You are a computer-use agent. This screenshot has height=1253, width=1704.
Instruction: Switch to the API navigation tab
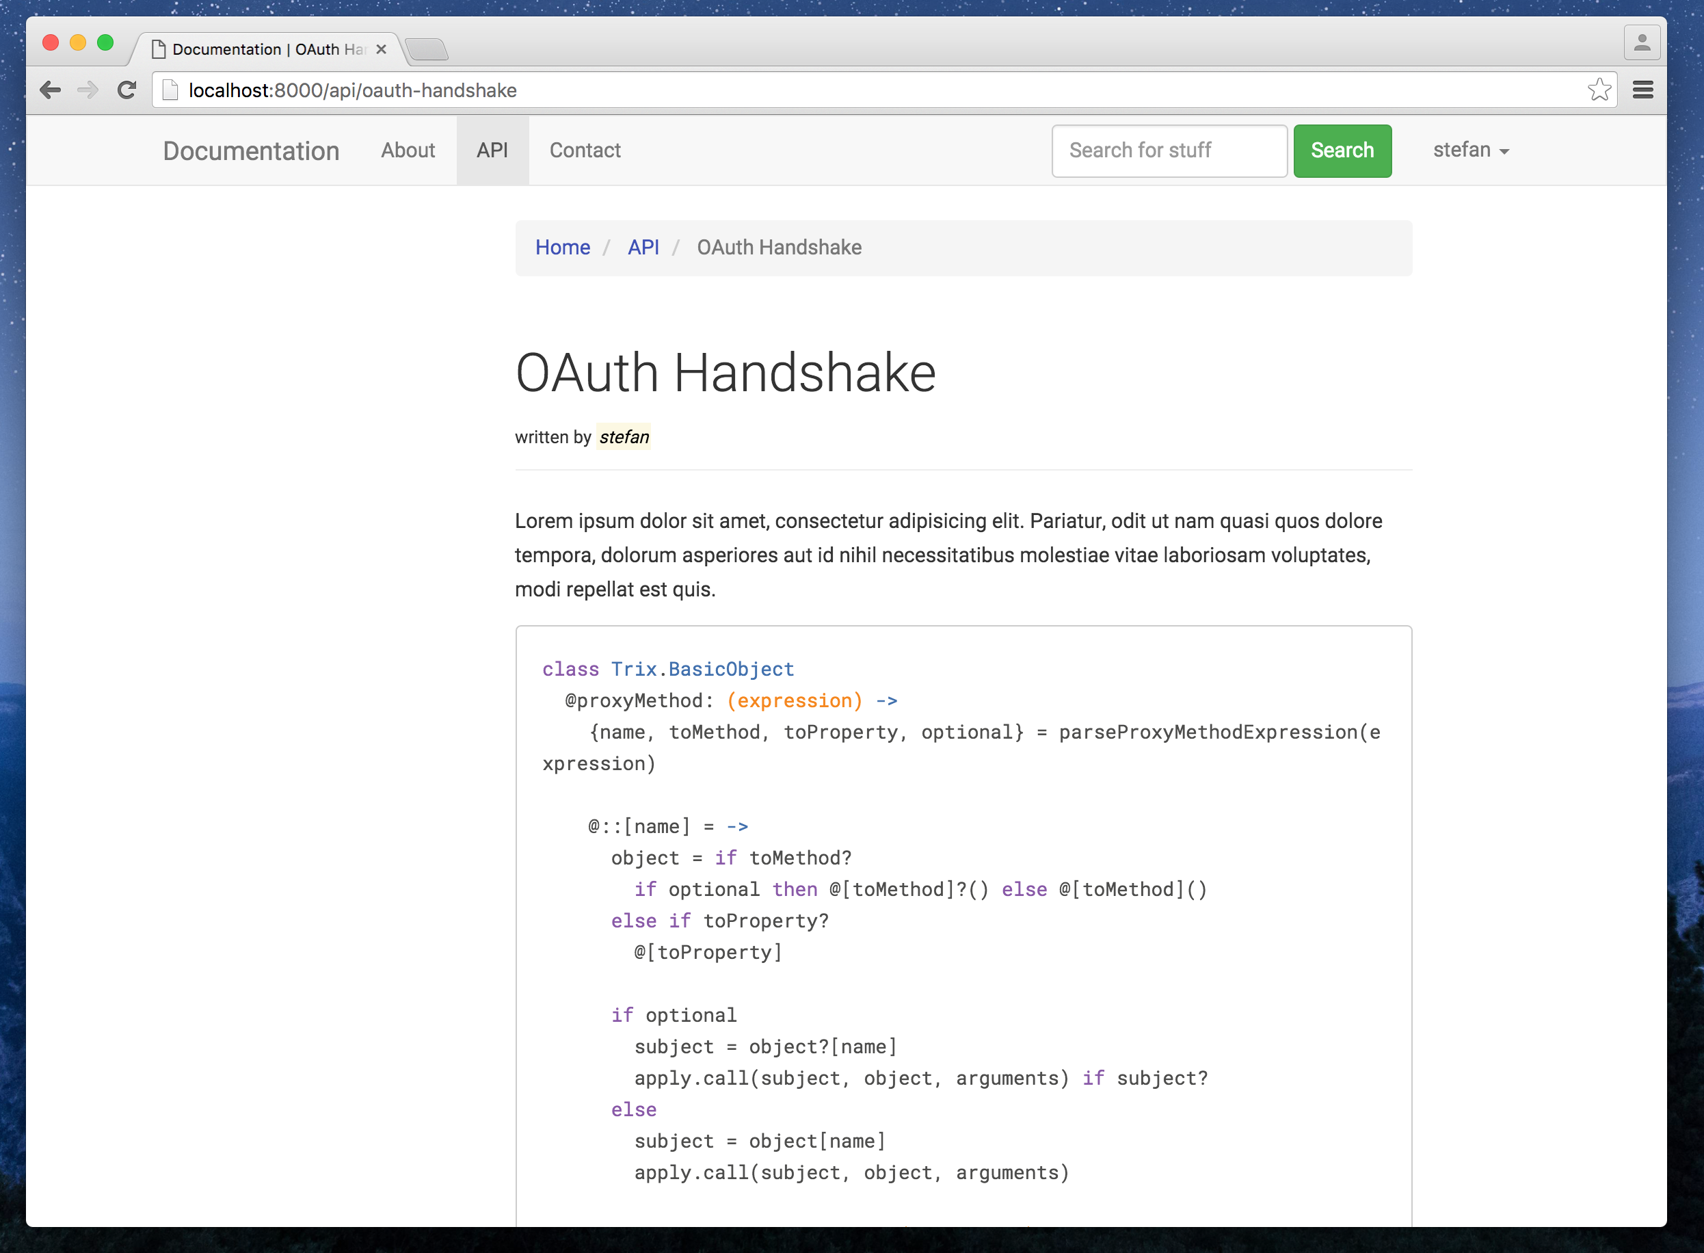[x=492, y=150]
